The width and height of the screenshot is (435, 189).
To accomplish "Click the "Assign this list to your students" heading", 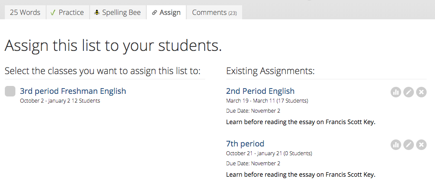I will (113, 46).
